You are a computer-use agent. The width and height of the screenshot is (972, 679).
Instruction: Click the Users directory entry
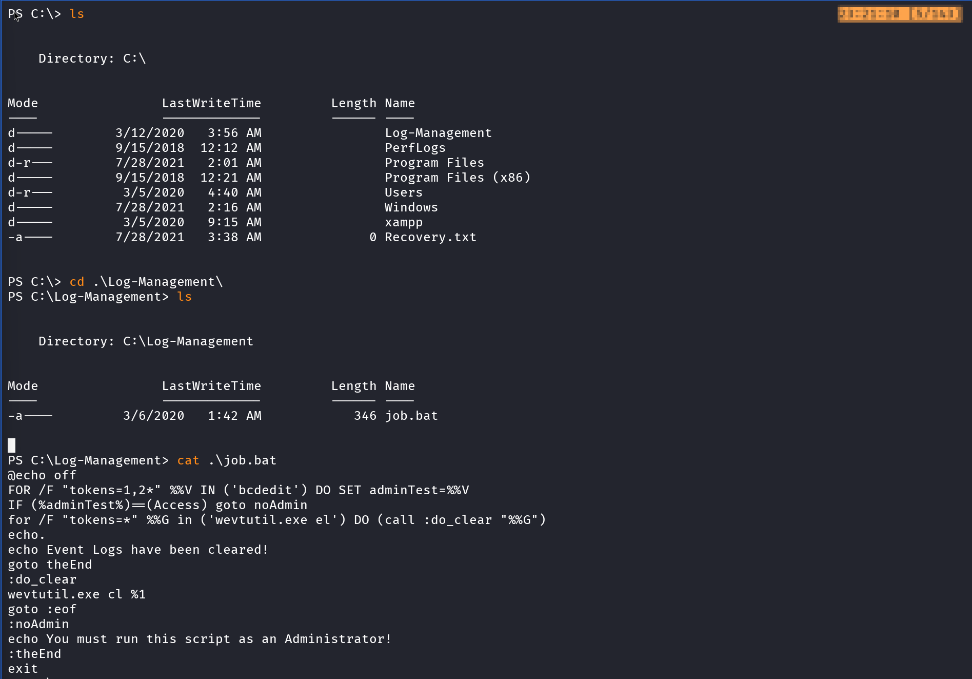pos(404,192)
